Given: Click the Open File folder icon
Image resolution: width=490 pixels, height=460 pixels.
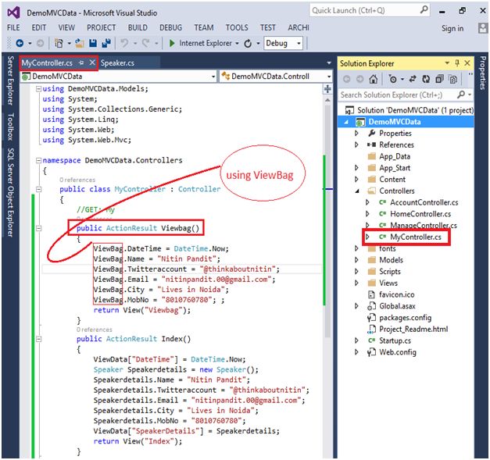Looking at the screenshot, I should (x=80, y=43).
